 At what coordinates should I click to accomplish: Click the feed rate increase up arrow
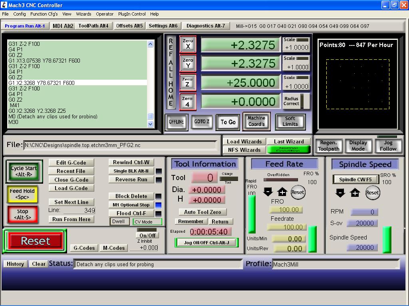pos(282,192)
